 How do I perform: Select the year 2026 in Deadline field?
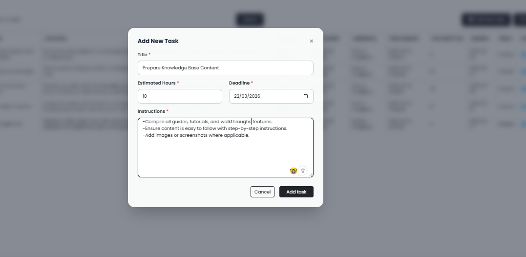pos(255,96)
